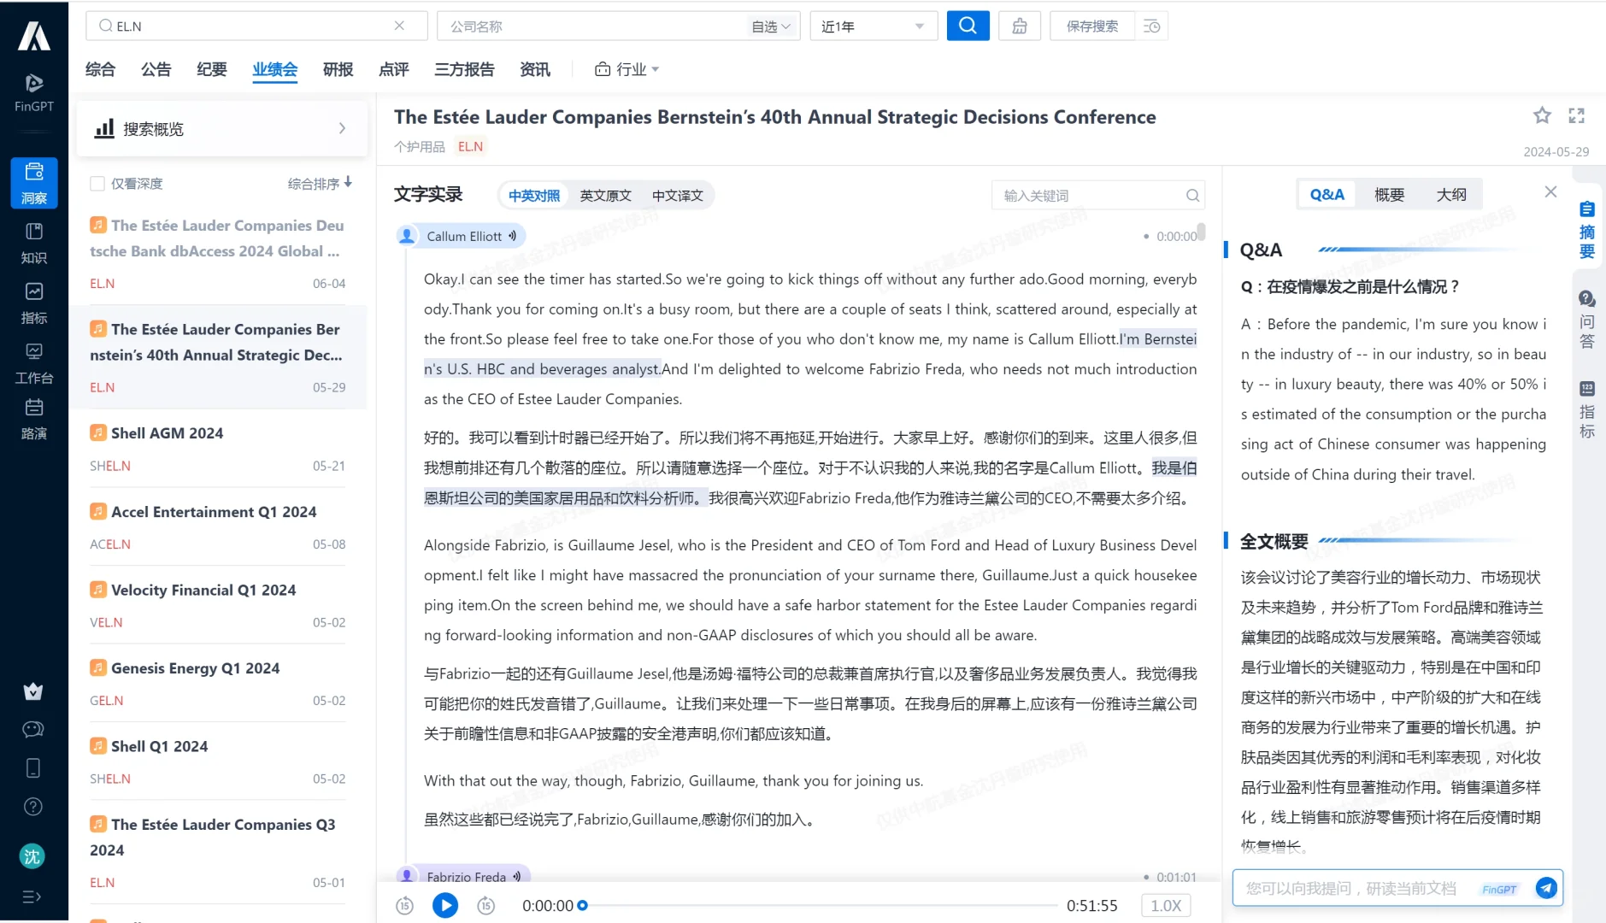
Task: Click the EL.N ticker tag under the title
Action: [470, 147]
